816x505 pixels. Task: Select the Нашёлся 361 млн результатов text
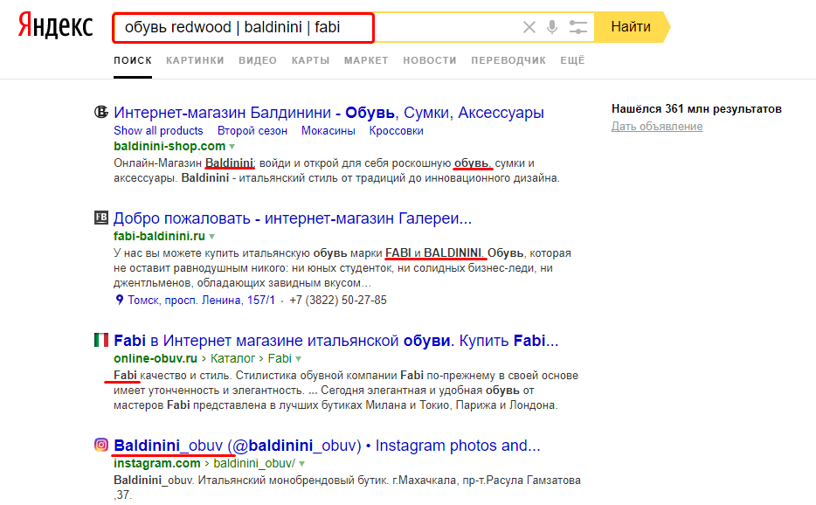point(696,109)
